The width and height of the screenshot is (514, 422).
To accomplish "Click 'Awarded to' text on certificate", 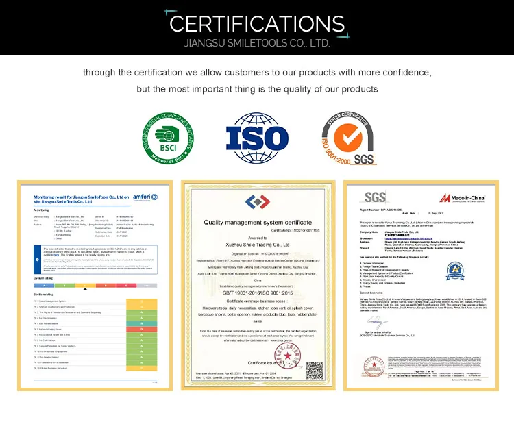I will pyautogui.click(x=258, y=238).
